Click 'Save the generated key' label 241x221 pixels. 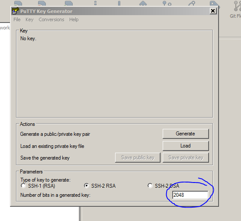(x=45, y=158)
